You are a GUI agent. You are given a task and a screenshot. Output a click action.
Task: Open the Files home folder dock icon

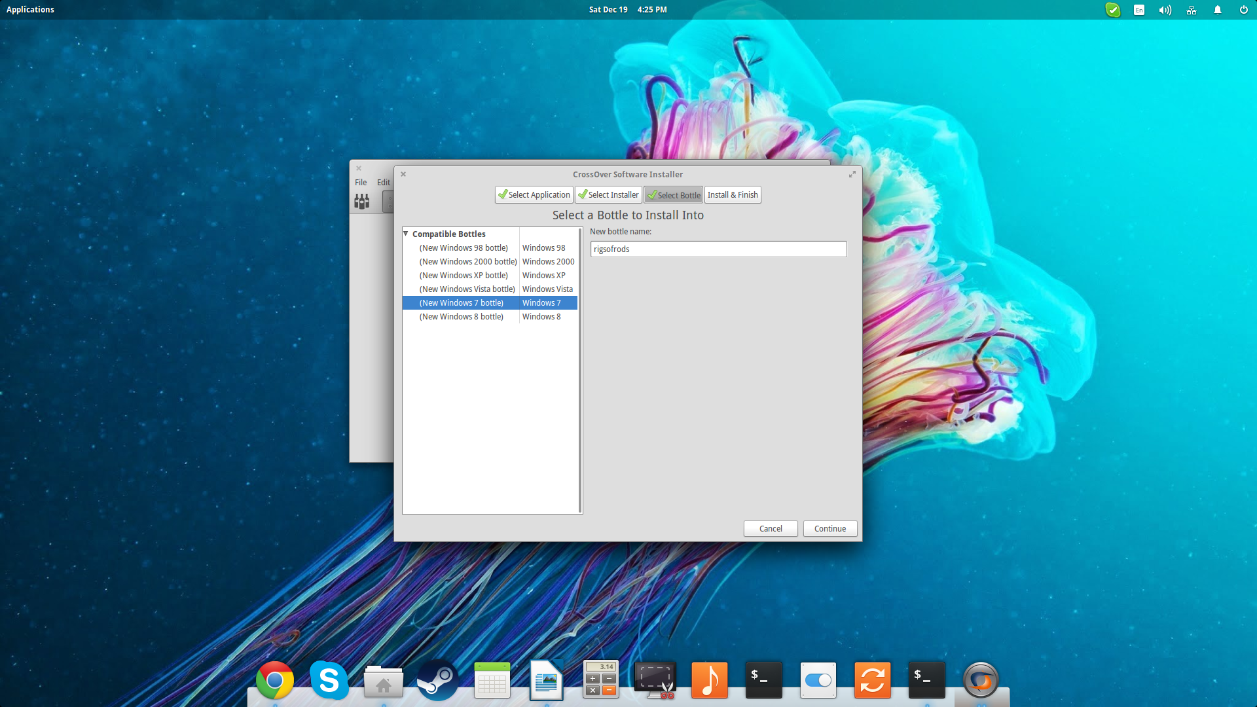(x=384, y=682)
